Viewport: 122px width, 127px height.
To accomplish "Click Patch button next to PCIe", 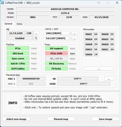I will (x=34, y=48).
